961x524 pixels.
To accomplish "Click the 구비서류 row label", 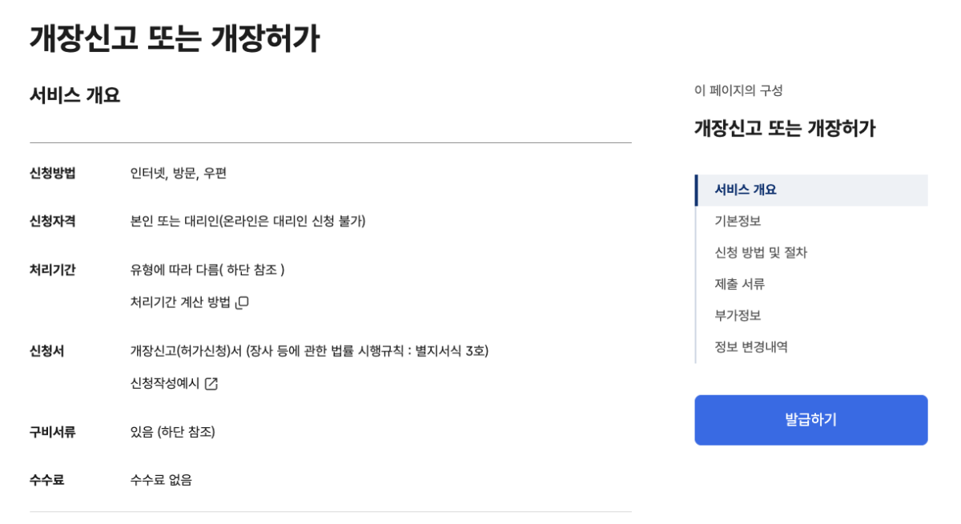I will [x=53, y=432].
